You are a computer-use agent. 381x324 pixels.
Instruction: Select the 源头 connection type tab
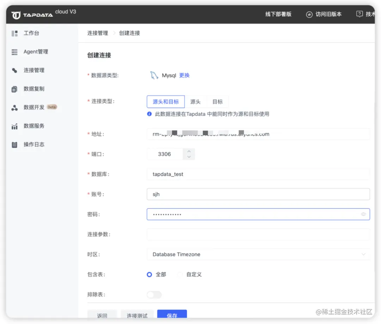pyautogui.click(x=195, y=102)
